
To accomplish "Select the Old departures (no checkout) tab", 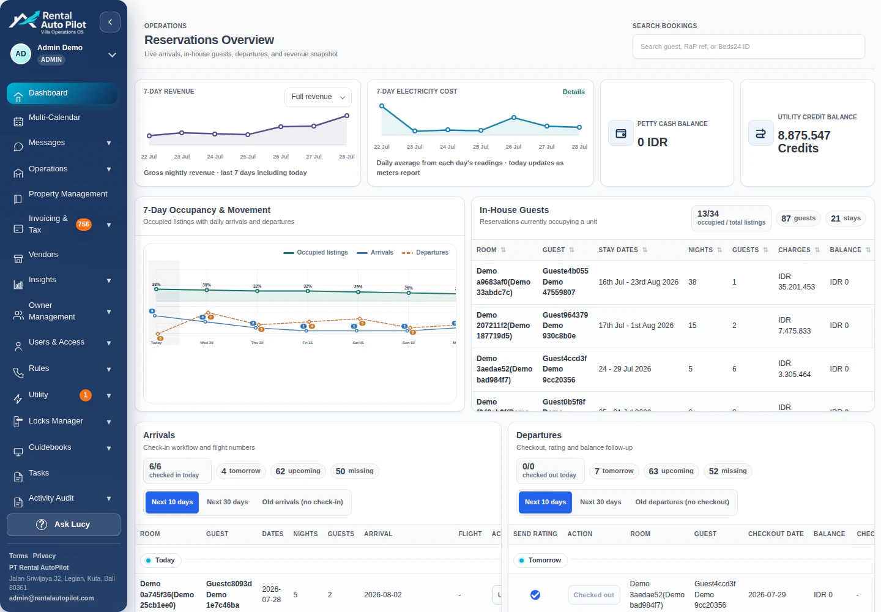I will [x=682, y=502].
